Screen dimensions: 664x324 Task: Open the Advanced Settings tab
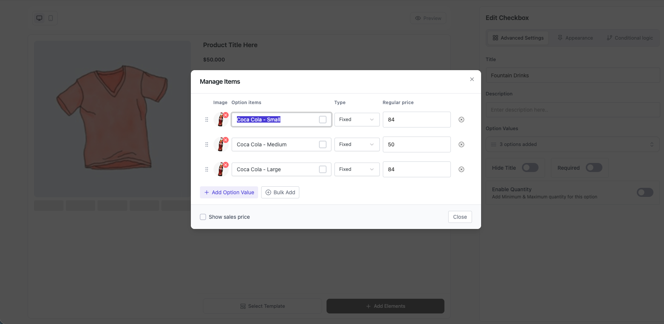518,38
